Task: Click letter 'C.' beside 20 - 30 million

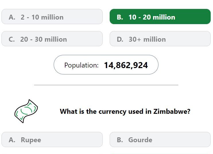Action: 12,39
